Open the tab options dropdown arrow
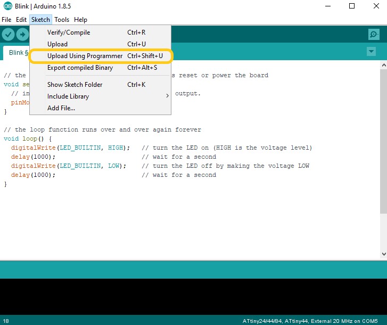The width and height of the screenshot is (387, 325). point(371,51)
